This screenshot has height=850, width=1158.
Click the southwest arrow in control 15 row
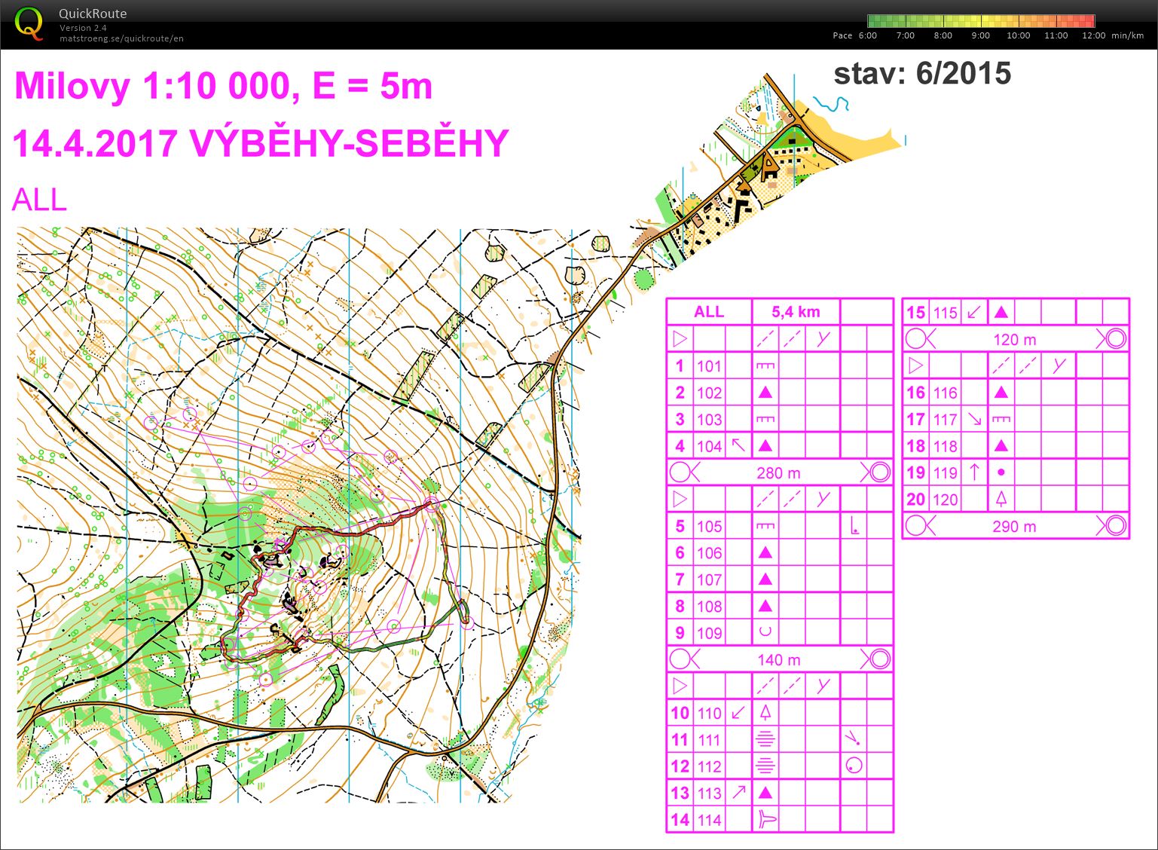coord(973,312)
